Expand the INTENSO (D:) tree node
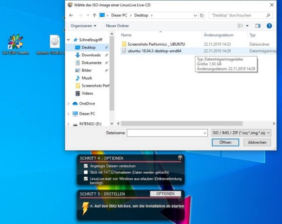This screenshot has width=282, height=224. (x=68, y=124)
